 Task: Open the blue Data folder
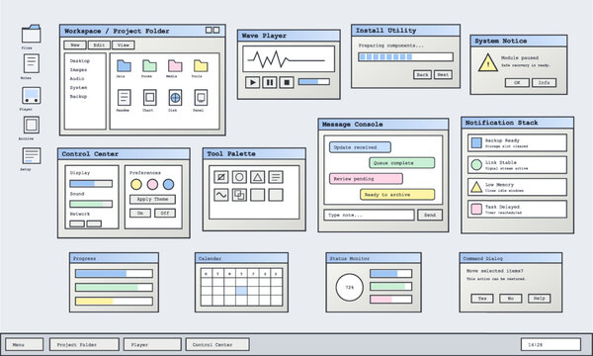click(124, 66)
